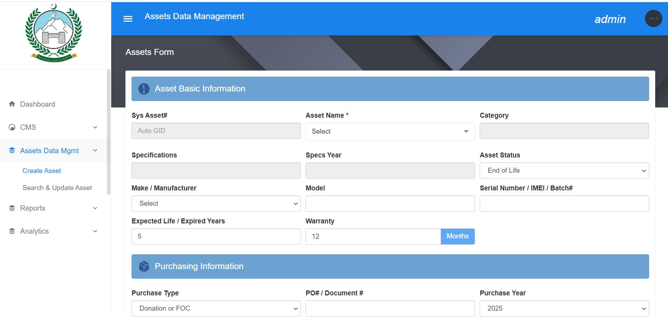The image size is (668, 317).
Task: Click the hamburger menu icon
Action: [128, 19]
